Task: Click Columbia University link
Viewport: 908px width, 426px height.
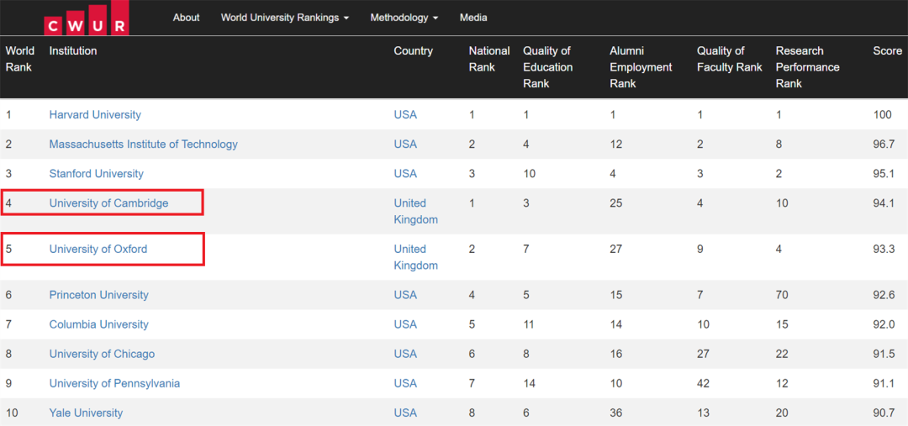Action: pos(98,324)
